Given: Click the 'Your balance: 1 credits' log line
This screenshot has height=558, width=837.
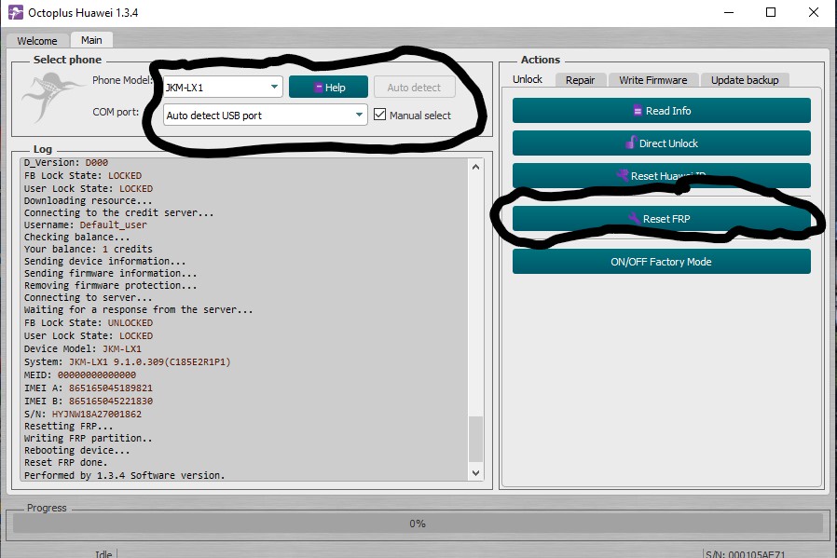Looking at the screenshot, I should tap(88, 249).
